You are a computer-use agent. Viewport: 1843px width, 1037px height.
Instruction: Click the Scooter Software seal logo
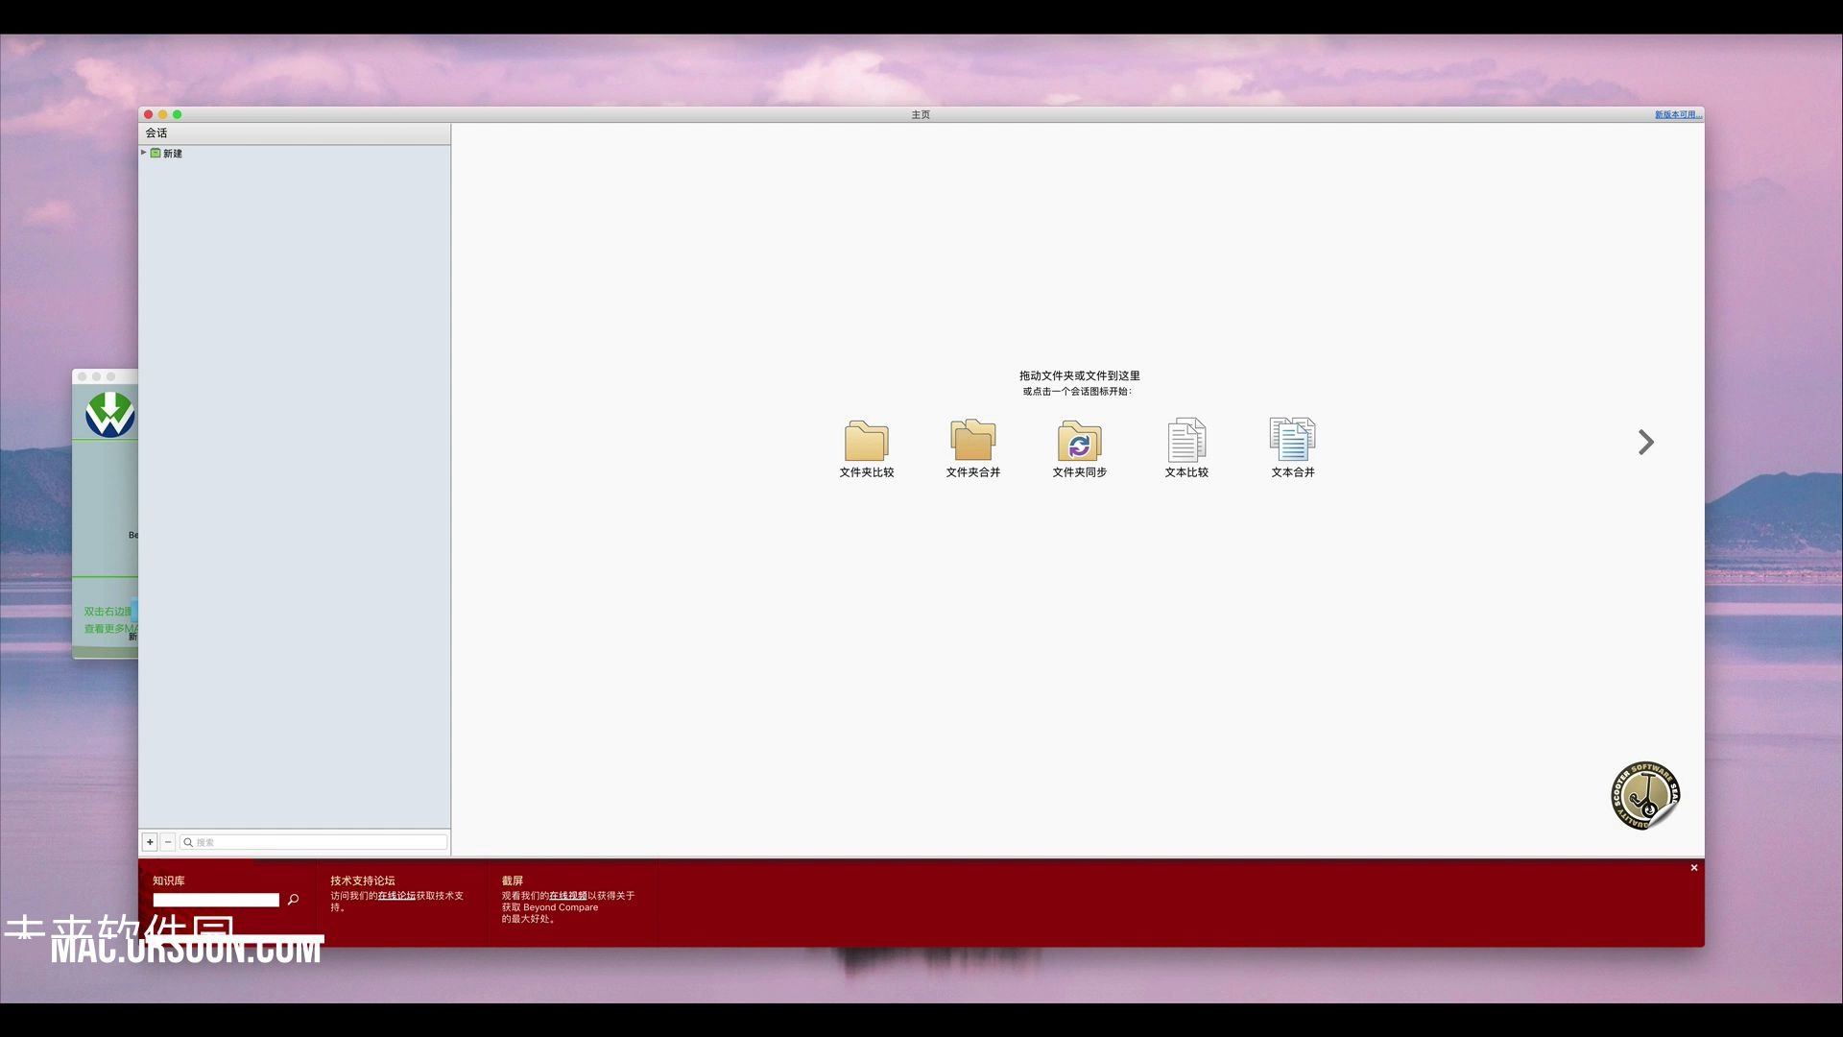coord(1645,795)
